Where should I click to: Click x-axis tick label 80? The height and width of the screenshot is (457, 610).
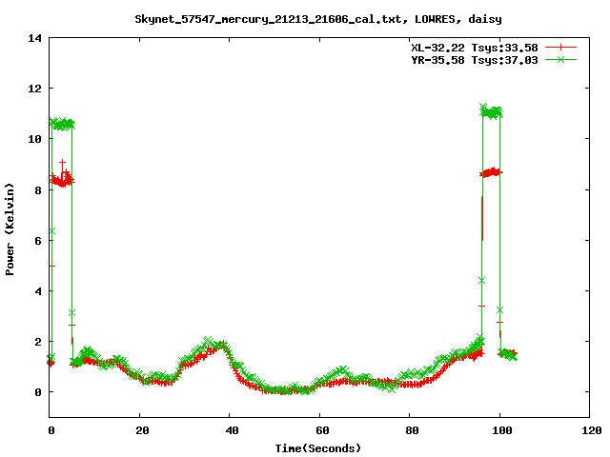point(413,430)
